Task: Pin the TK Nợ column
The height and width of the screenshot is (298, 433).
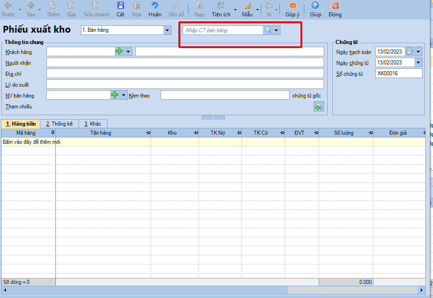Action: click(239, 133)
